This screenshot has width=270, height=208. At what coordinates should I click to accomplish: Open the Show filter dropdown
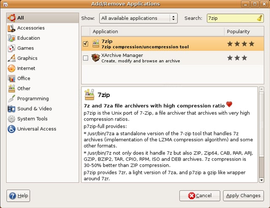[x=138, y=18]
